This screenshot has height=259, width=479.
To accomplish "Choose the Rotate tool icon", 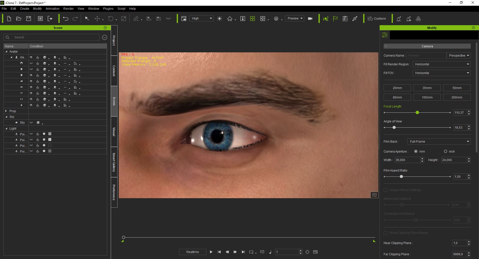I will [x=111, y=19].
